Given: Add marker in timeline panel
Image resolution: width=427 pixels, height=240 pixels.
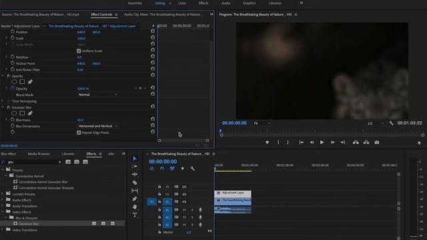Looking at the screenshot, I should coord(182,169).
